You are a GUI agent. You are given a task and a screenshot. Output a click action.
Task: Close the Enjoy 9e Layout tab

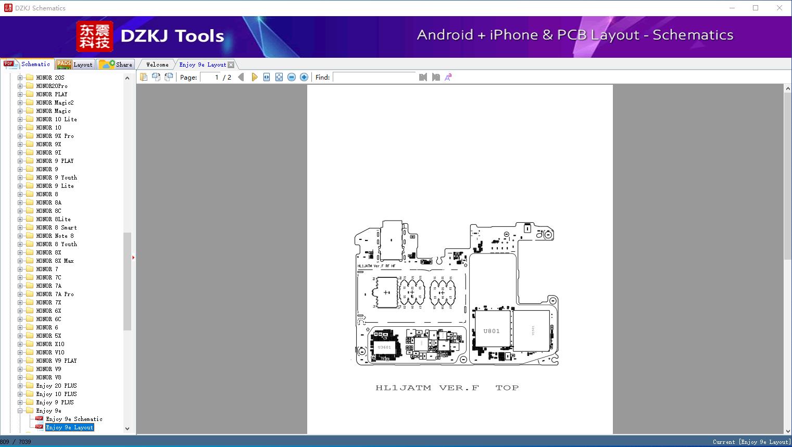pos(231,65)
